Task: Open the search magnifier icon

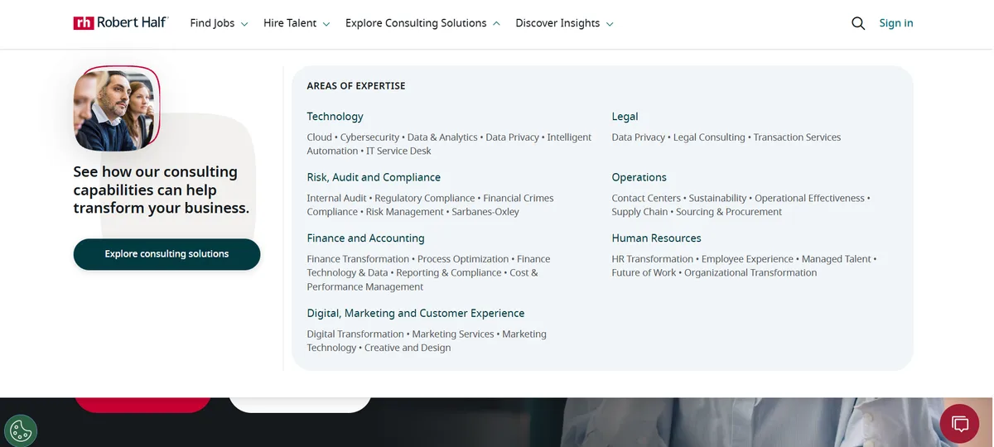Action: coord(858,23)
